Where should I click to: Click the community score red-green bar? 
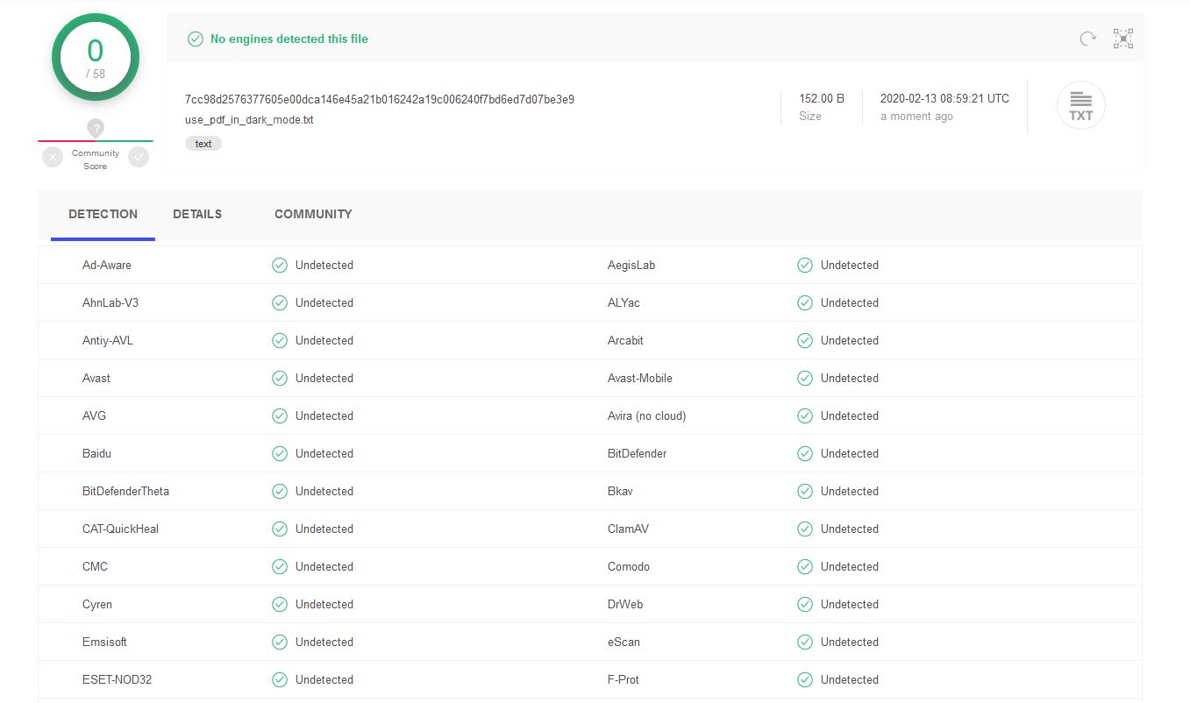(x=96, y=140)
